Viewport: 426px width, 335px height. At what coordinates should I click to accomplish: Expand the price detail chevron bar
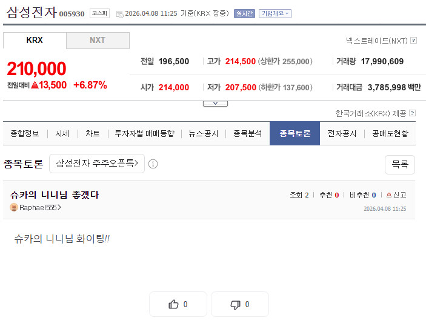click(x=215, y=104)
